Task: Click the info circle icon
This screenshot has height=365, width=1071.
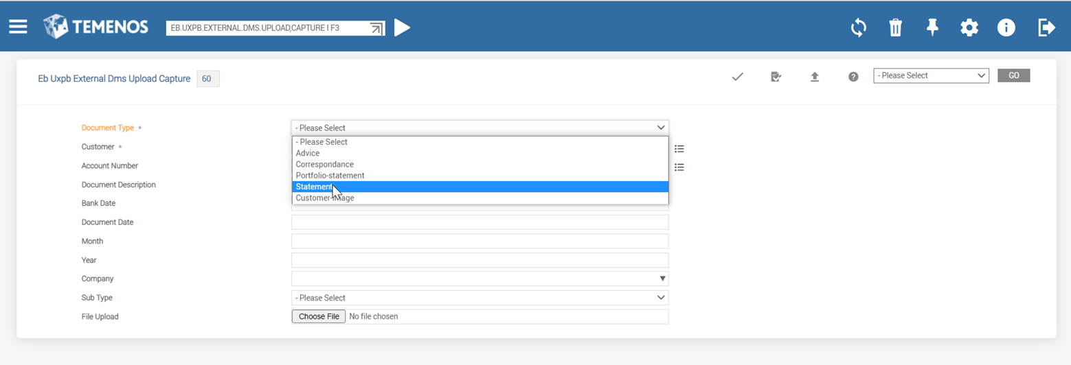Action: 1006,27
